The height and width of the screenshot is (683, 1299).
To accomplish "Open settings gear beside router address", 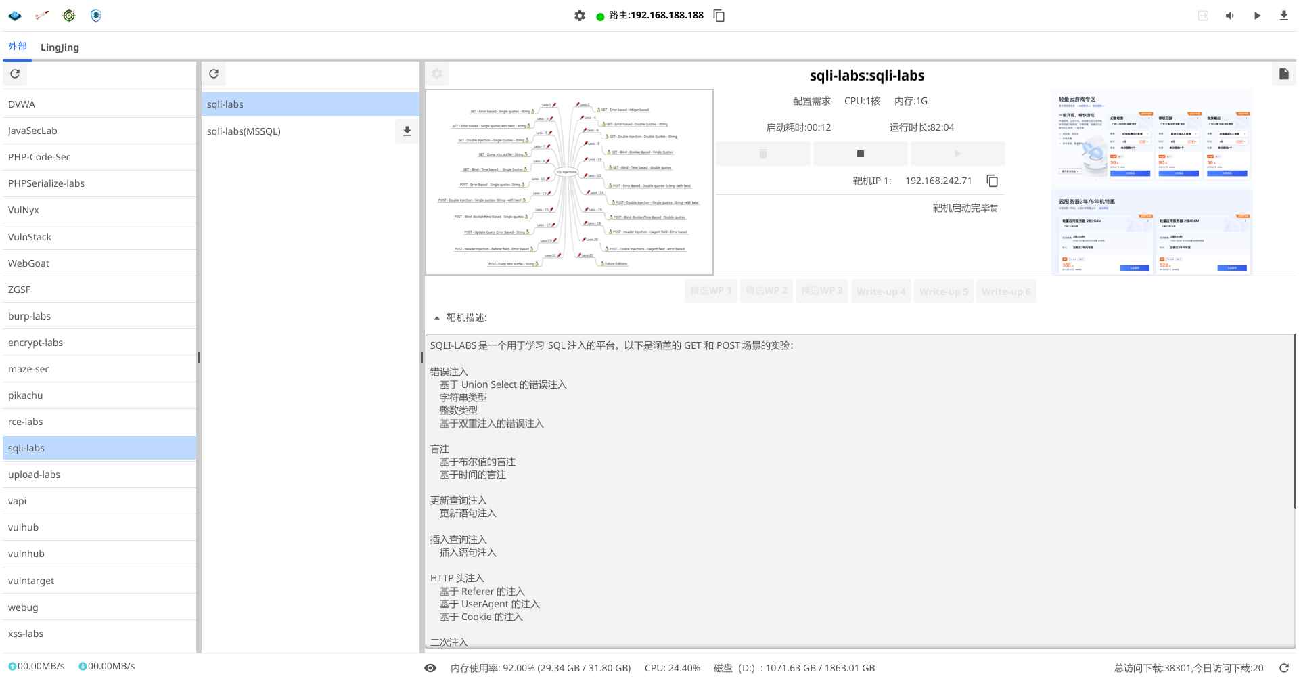I will coord(580,16).
